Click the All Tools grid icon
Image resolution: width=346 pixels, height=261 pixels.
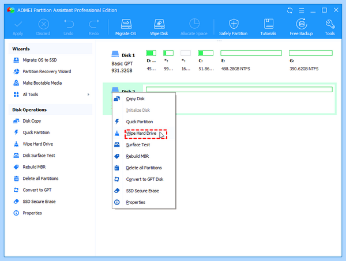click(x=16, y=94)
